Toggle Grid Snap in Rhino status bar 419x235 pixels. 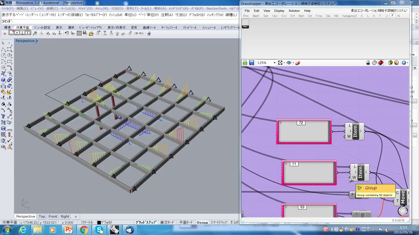[x=146, y=222]
